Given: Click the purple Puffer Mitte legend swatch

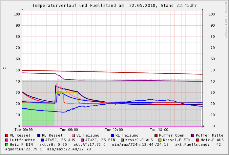Looking at the screenshot, I should click(x=193, y=135).
